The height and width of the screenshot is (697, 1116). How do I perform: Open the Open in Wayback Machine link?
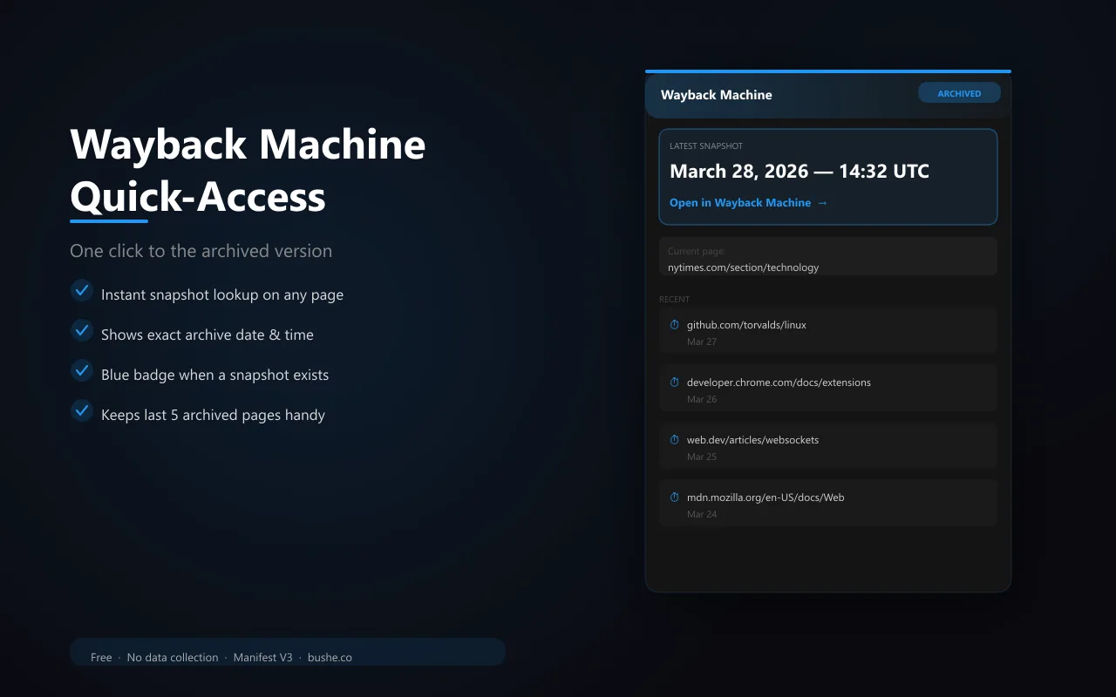pyautogui.click(x=748, y=203)
